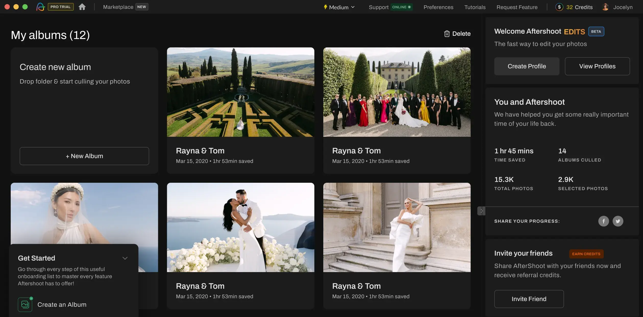Open the Home screen via house icon
The height and width of the screenshot is (317, 643).
point(82,7)
